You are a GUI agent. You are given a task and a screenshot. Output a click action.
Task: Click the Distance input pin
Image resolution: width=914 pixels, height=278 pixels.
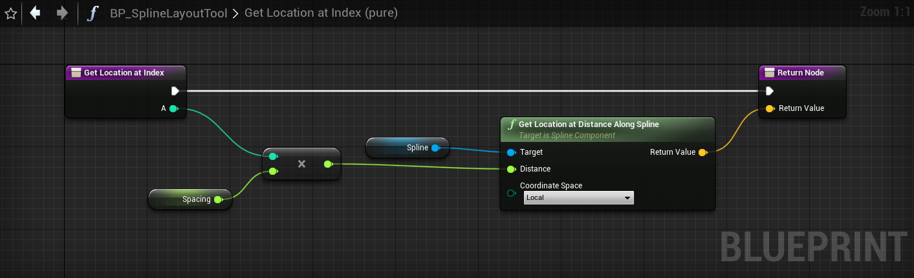[511, 169]
